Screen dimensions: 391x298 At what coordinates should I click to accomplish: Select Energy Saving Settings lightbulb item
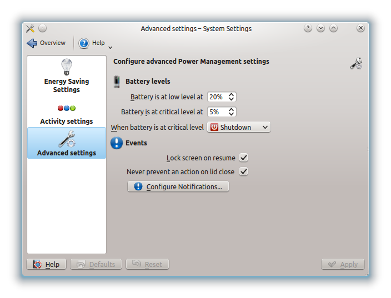click(x=67, y=76)
